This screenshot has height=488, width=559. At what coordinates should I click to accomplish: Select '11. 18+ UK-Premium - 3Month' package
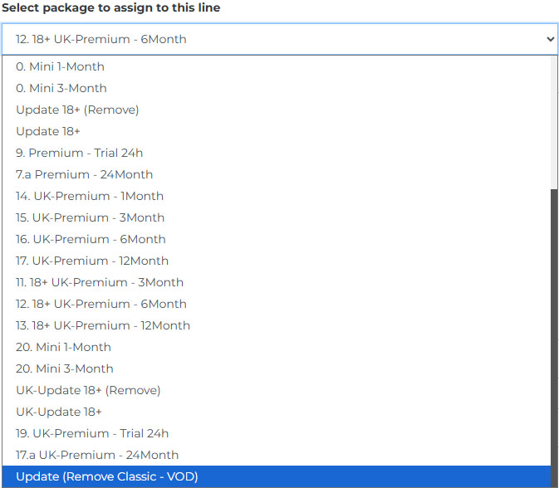point(100,282)
